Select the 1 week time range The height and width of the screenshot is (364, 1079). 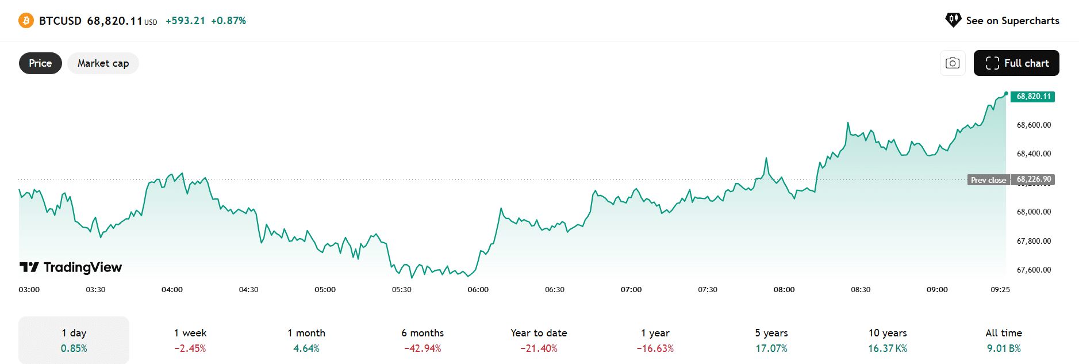click(x=190, y=340)
